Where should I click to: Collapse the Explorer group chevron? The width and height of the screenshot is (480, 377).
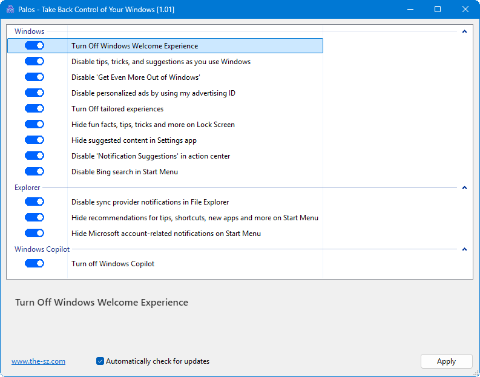point(464,187)
